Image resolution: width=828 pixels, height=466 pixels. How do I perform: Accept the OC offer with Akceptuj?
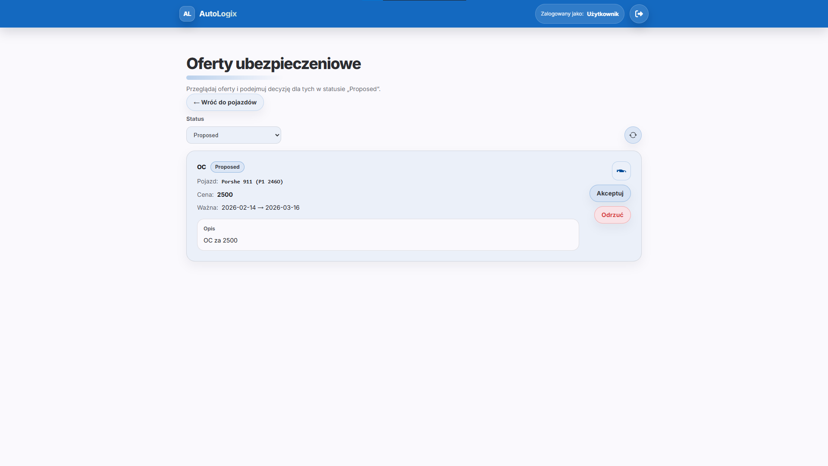pos(610,193)
